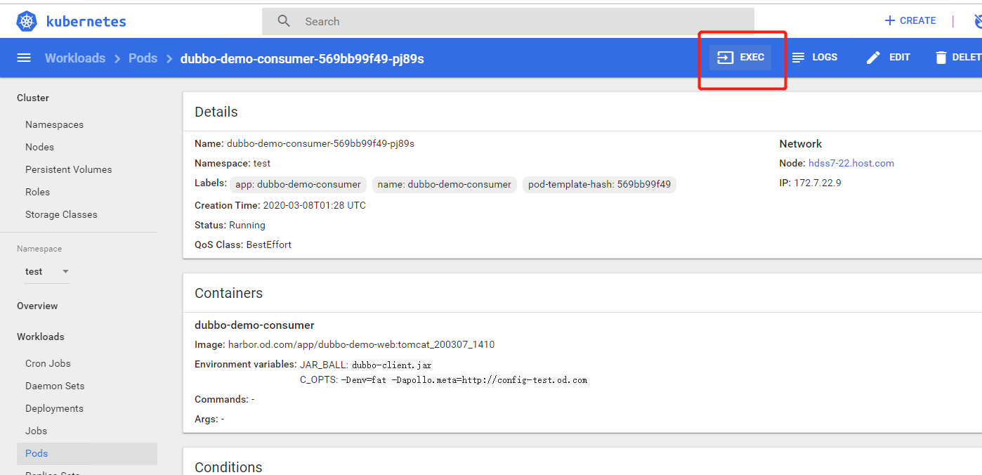Image resolution: width=982 pixels, height=475 pixels.
Task: Open the hdss7-22.host.com node link
Action: coord(851,163)
